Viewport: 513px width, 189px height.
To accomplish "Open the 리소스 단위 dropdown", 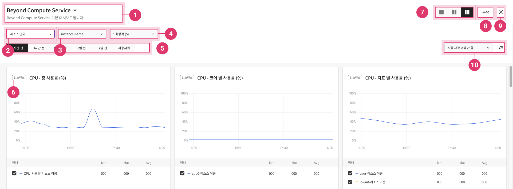I will (x=30, y=34).
